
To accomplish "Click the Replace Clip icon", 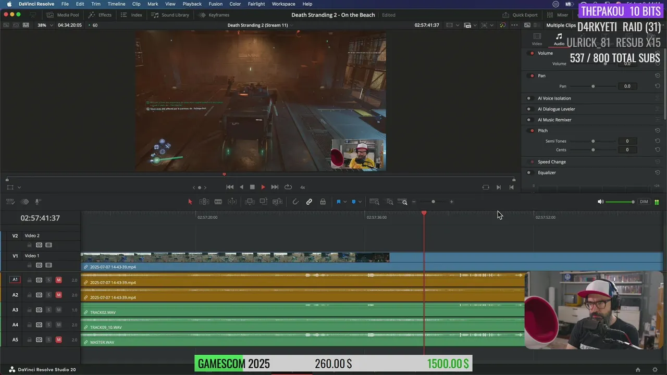I will point(278,202).
